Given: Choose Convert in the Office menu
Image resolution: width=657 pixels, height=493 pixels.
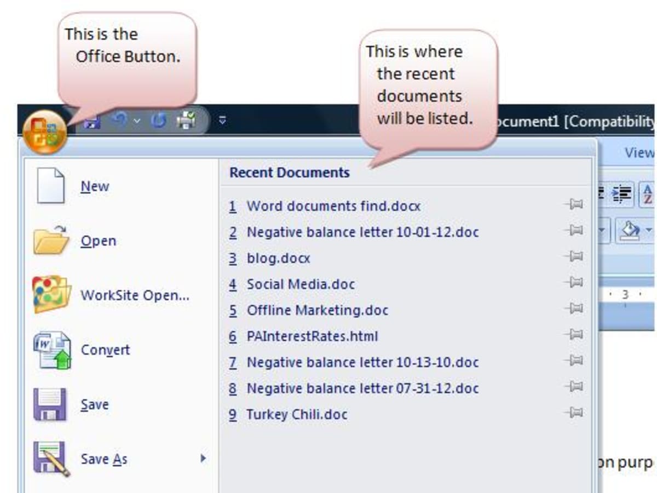Looking at the screenshot, I should point(105,349).
